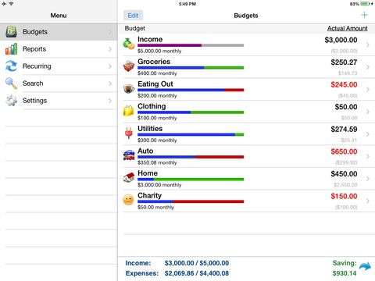Click the Recurring arrows icon
Screen dimensions: 375x281
[x=11, y=66]
